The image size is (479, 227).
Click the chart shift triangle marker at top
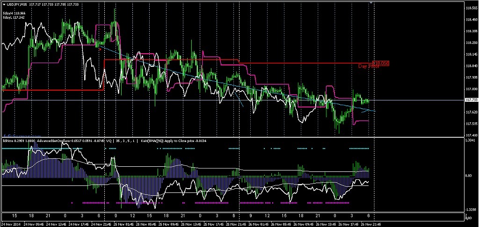pyautogui.click(x=371, y=3)
